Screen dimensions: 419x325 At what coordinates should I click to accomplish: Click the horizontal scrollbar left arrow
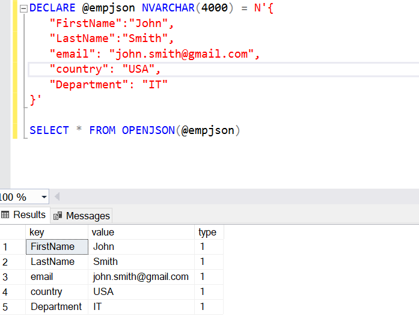click(x=57, y=197)
